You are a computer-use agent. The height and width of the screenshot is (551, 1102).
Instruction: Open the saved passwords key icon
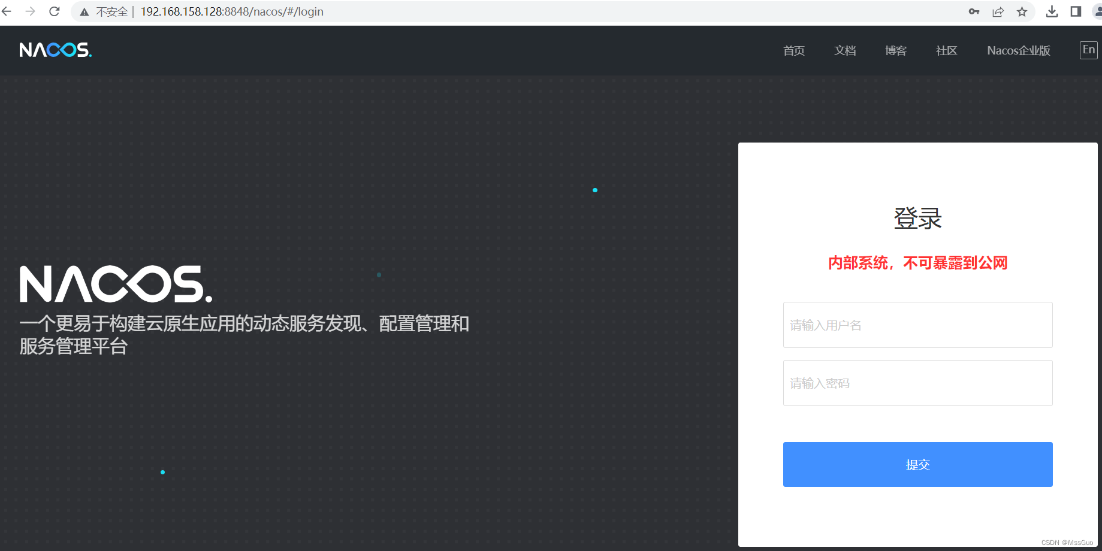point(974,11)
